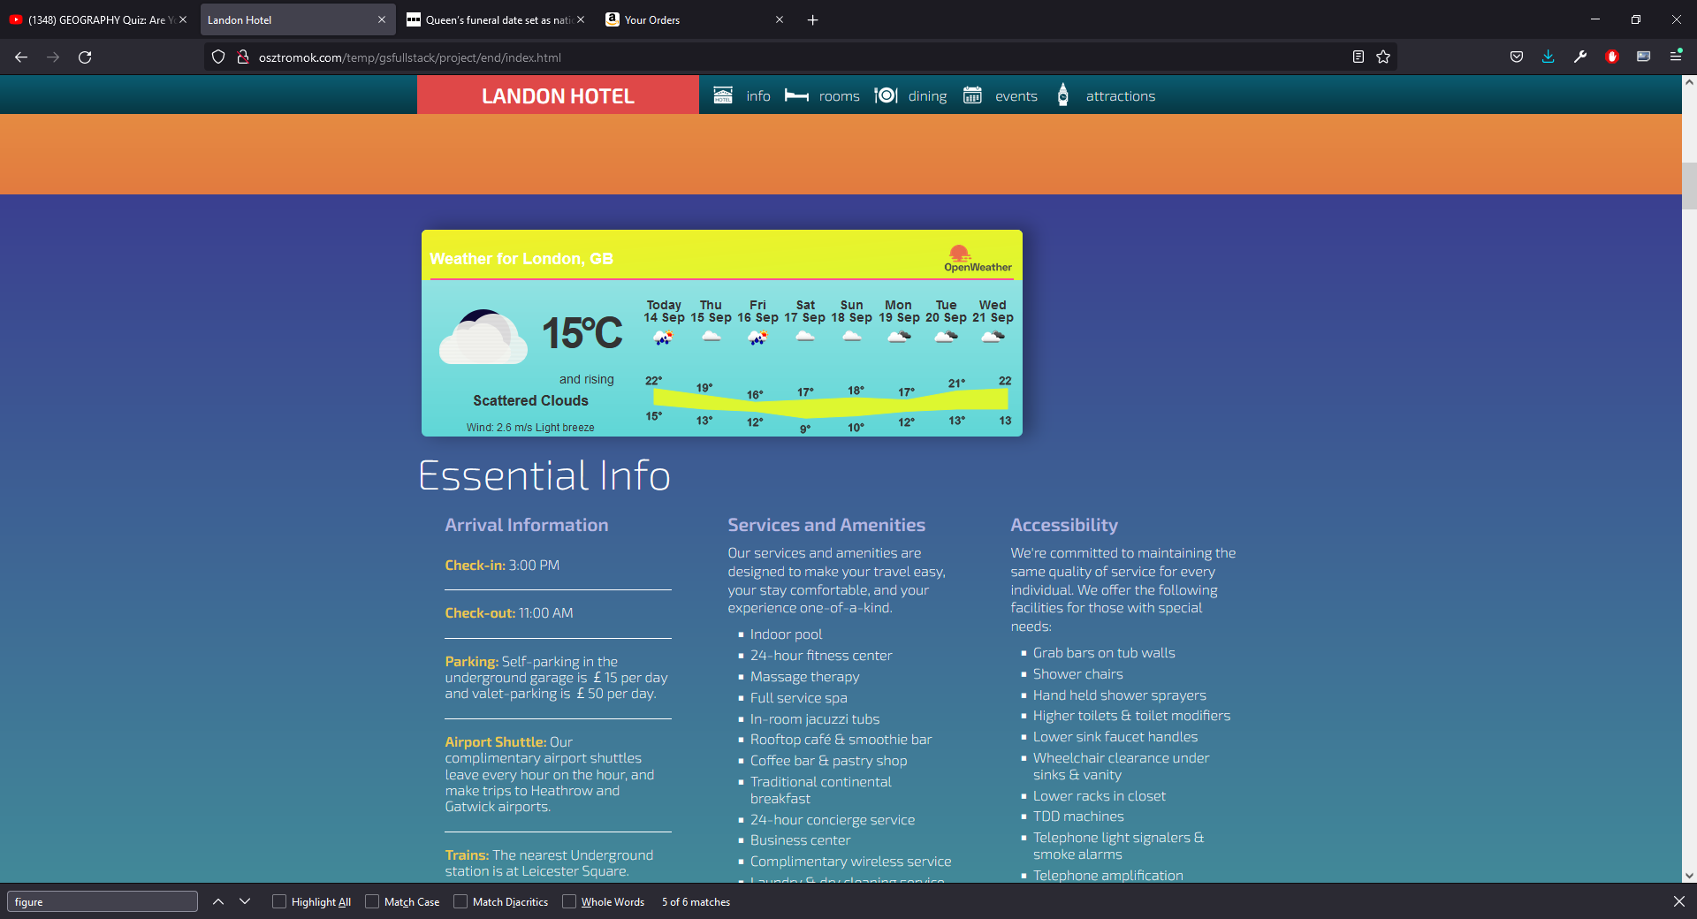Click the LANDON HOTEL logo banner
The height and width of the screenshot is (919, 1697).
click(558, 95)
